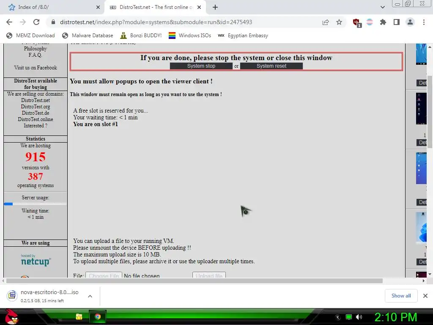Open the Egyptian Embassy bookmark

tap(243, 36)
